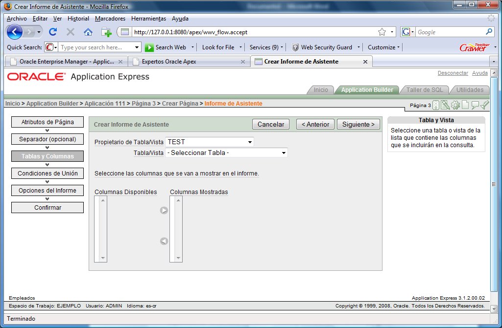Click the < Anterior button
The image size is (502, 328).
click(315, 124)
